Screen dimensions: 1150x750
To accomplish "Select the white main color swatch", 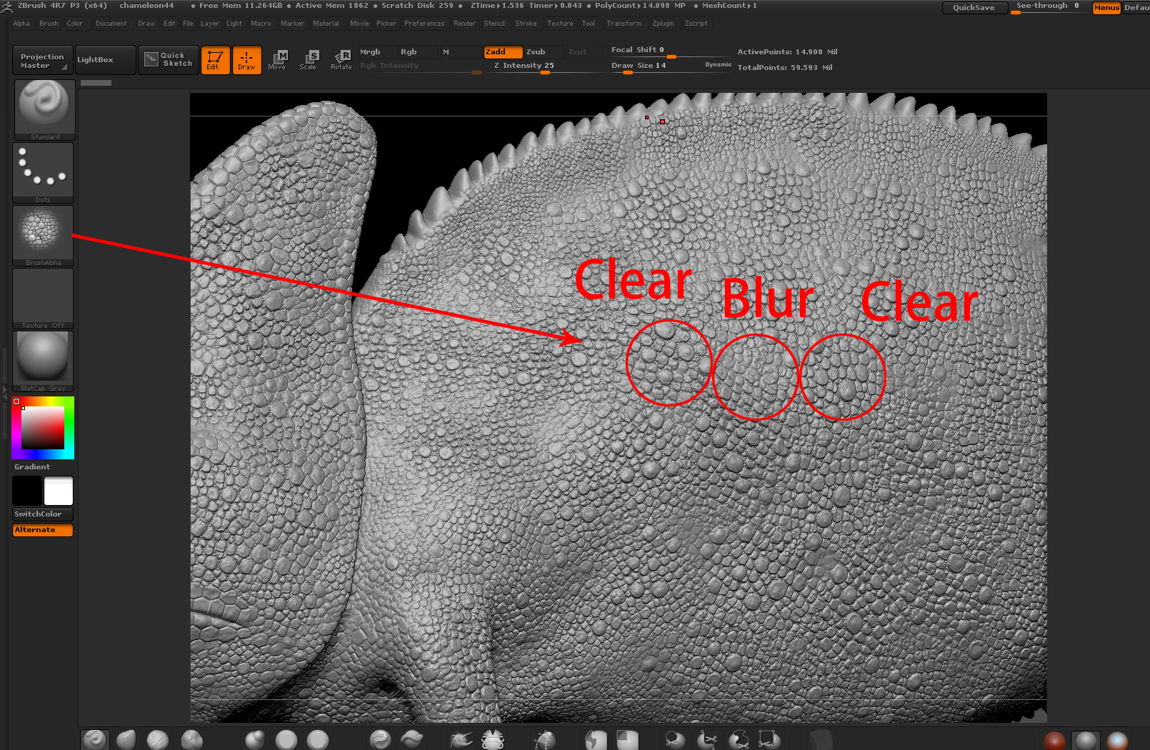I will (59, 491).
